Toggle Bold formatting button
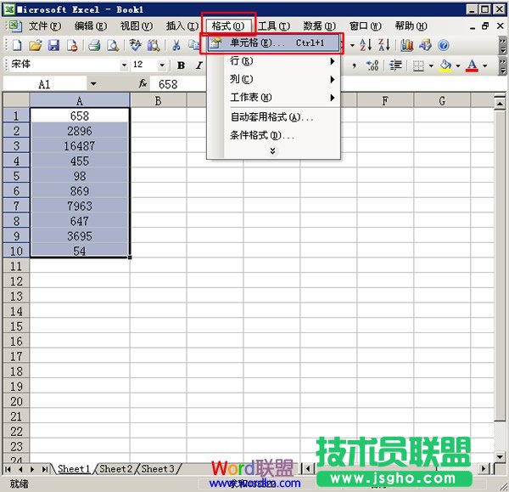 pyautogui.click(x=181, y=65)
